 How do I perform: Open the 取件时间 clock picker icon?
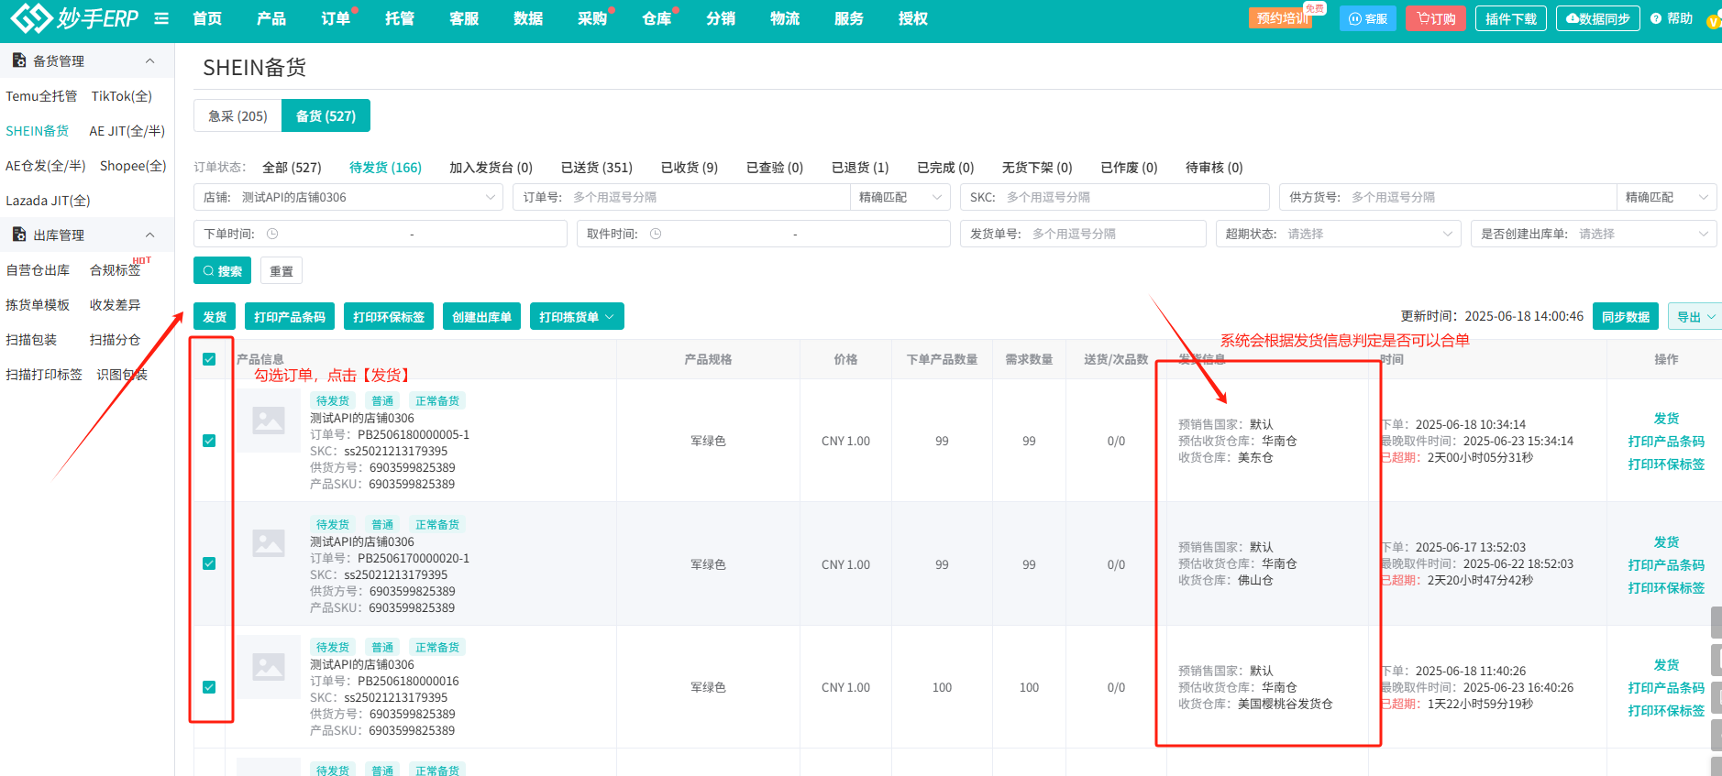tap(656, 234)
